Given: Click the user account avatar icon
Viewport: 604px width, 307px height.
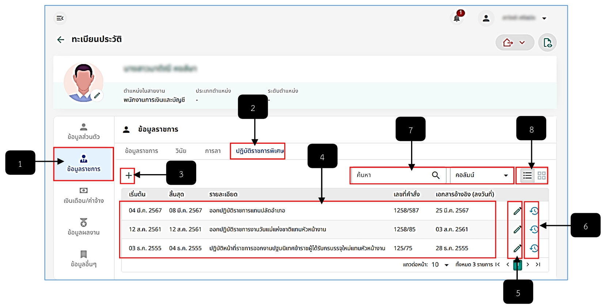Looking at the screenshot, I should 486,18.
